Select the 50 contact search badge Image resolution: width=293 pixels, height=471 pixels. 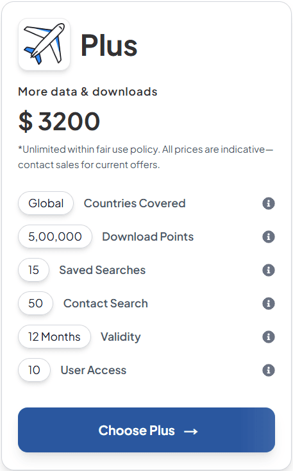[35, 303]
